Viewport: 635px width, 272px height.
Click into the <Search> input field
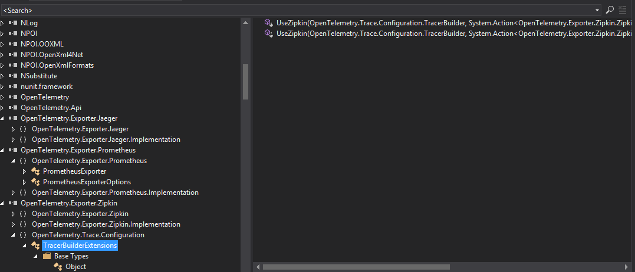pyautogui.click(x=298, y=10)
